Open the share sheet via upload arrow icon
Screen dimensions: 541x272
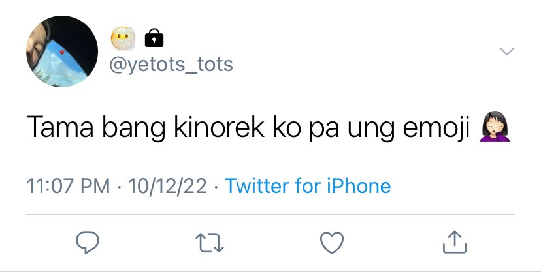click(x=454, y=242)
